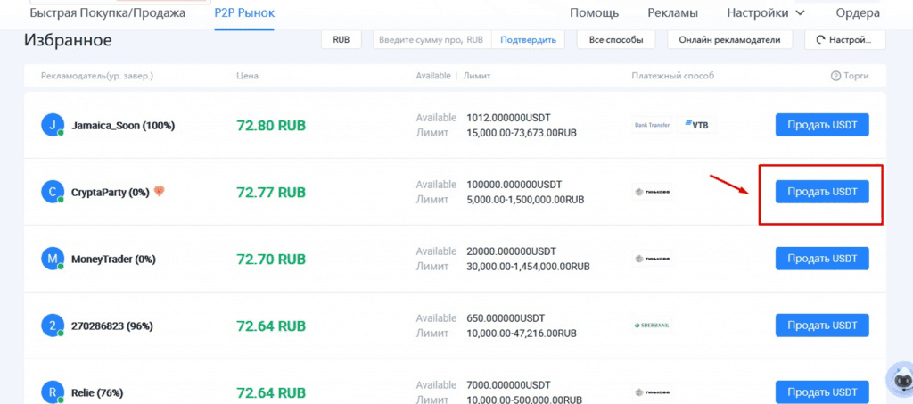This screenshot has height=404, width=913.
Task: Click the 20000.000000USDT available amount
Action: pos(511,251)
